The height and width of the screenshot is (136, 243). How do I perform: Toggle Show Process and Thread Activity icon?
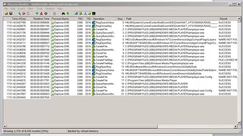[90, 14]
